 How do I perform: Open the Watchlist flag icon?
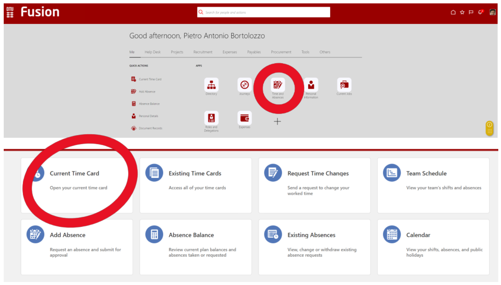click(x=471, y=12)
